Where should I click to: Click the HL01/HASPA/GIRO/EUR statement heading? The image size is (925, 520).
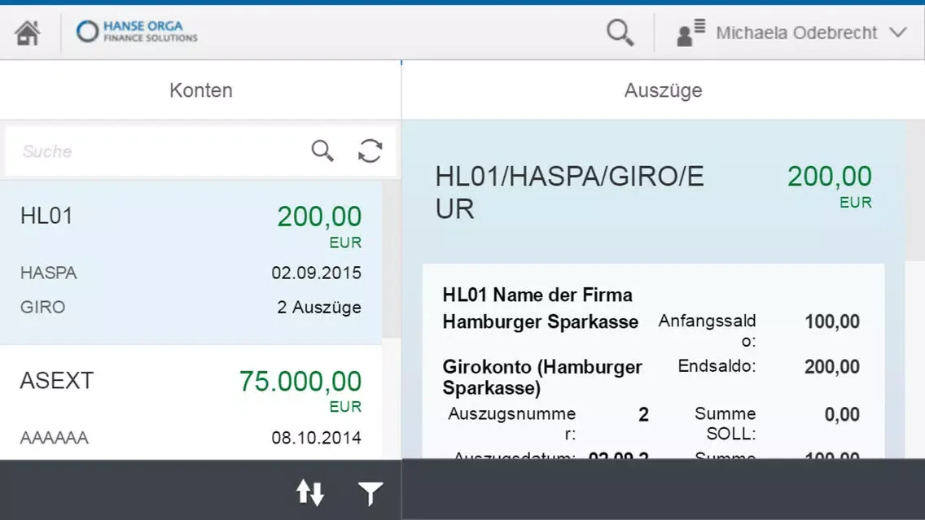point(570,192)
